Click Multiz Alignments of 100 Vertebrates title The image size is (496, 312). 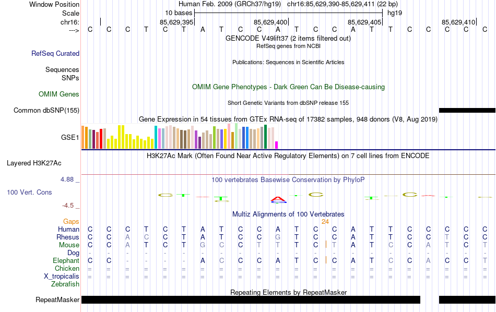pos(288,214)
